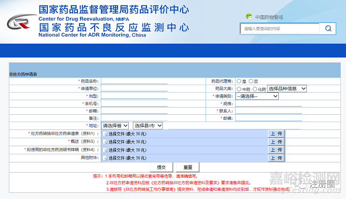
Task: Click the header search input box
Action: point(280,28)
